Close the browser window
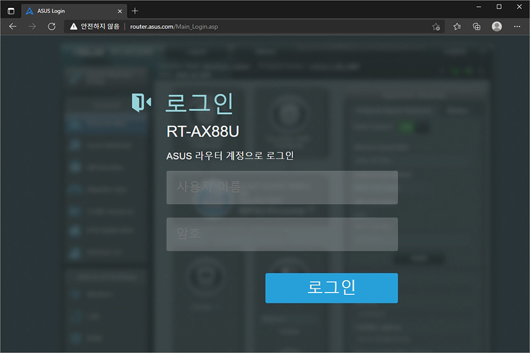The width and height of the screenshot is (530, 353). [x=519, y=7]
